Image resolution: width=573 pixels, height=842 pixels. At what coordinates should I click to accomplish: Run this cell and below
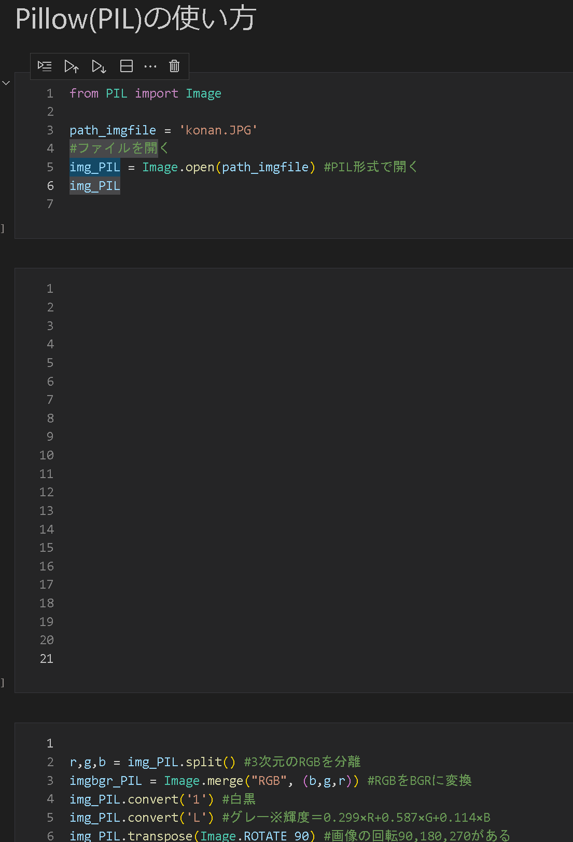[x=99, y=66]
